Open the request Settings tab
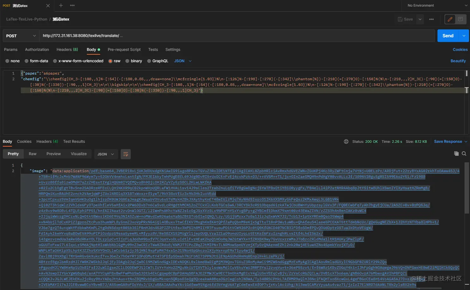470x290 pixels. [173, 50]
